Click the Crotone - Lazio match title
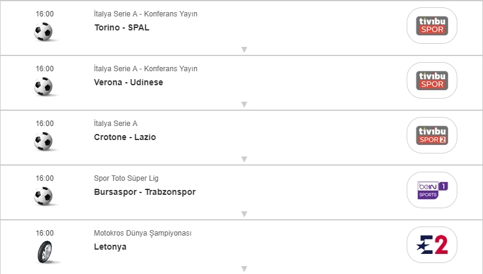 click(x=125, y=137)
